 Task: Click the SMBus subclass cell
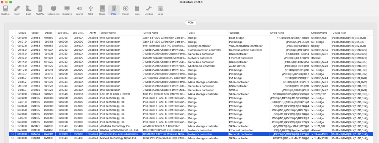(x=233, y=90)
